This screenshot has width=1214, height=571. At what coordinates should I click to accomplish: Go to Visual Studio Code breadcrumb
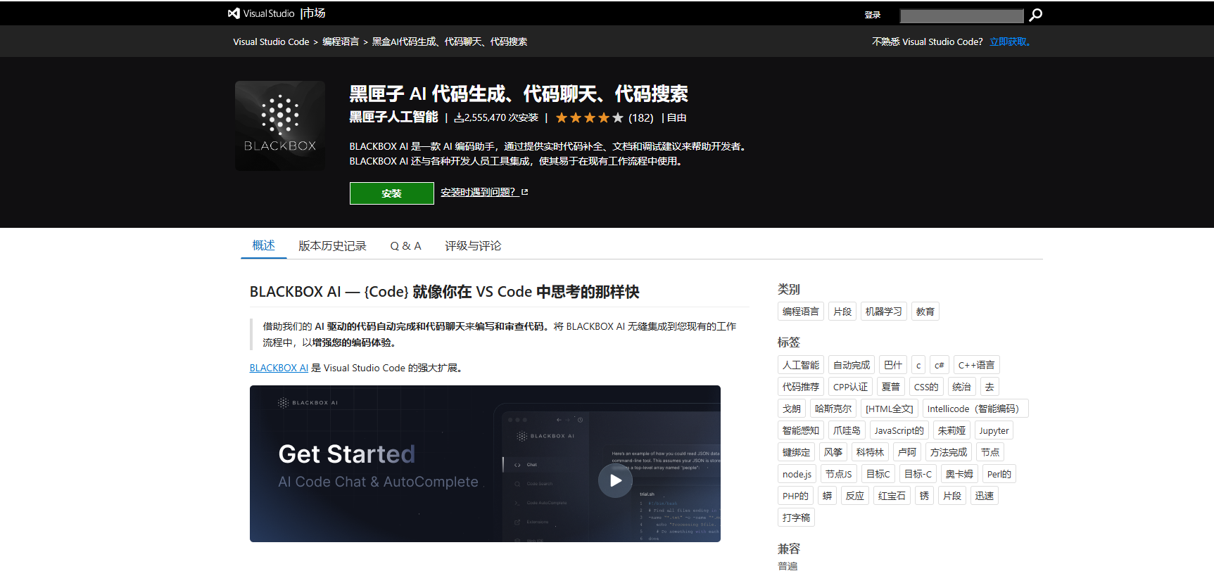pos(271,42)
